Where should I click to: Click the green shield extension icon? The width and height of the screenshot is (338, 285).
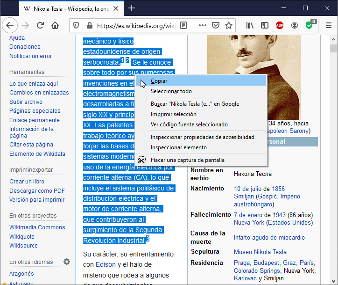point(310,25)
